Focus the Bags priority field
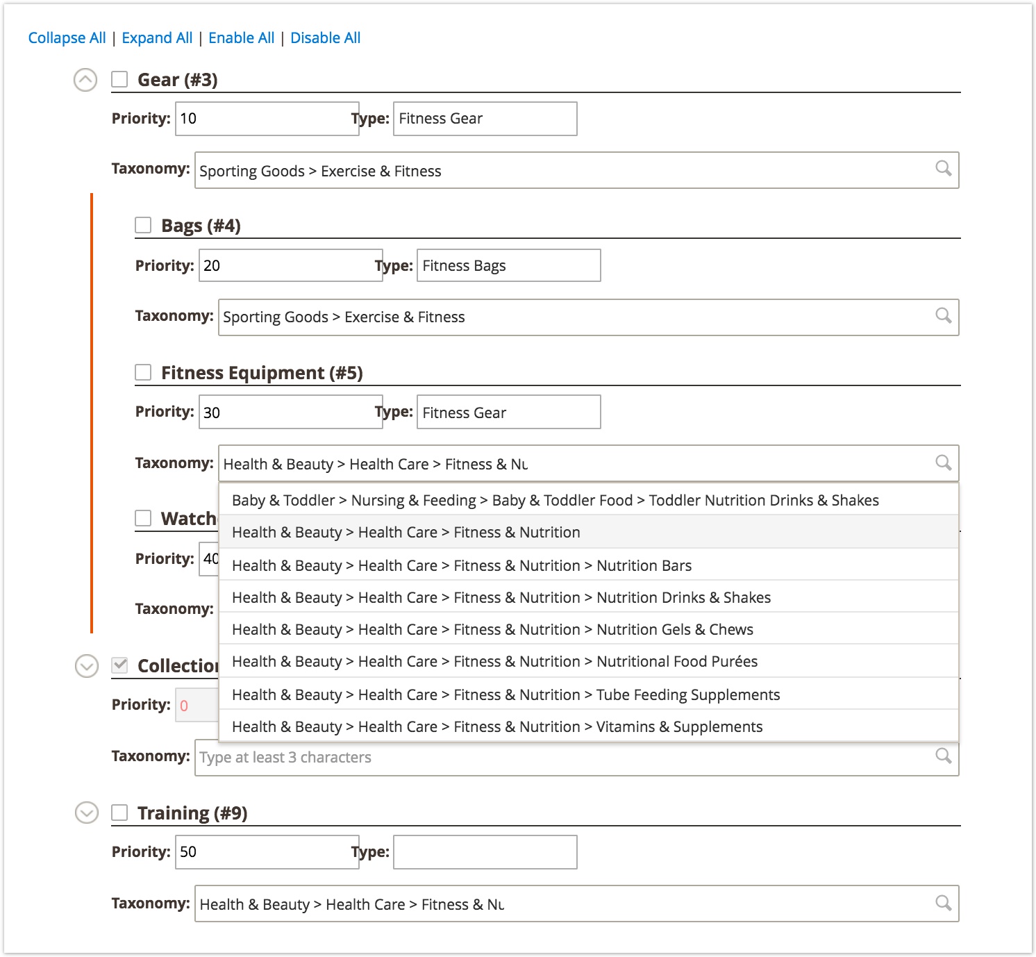Screen dimensions: 1036x957 290,265
